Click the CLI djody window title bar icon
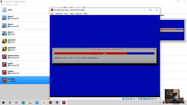Screen dimensions: 187x105 tap(52, 10)
